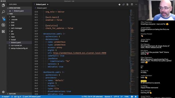The image size is (175, 98).
Task: Open the install file
Action: click(x=13, y=40)
